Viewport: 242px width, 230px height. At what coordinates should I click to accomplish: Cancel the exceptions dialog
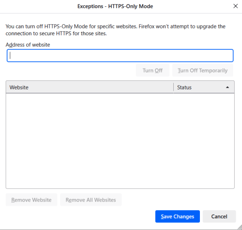tap(219, 216)
